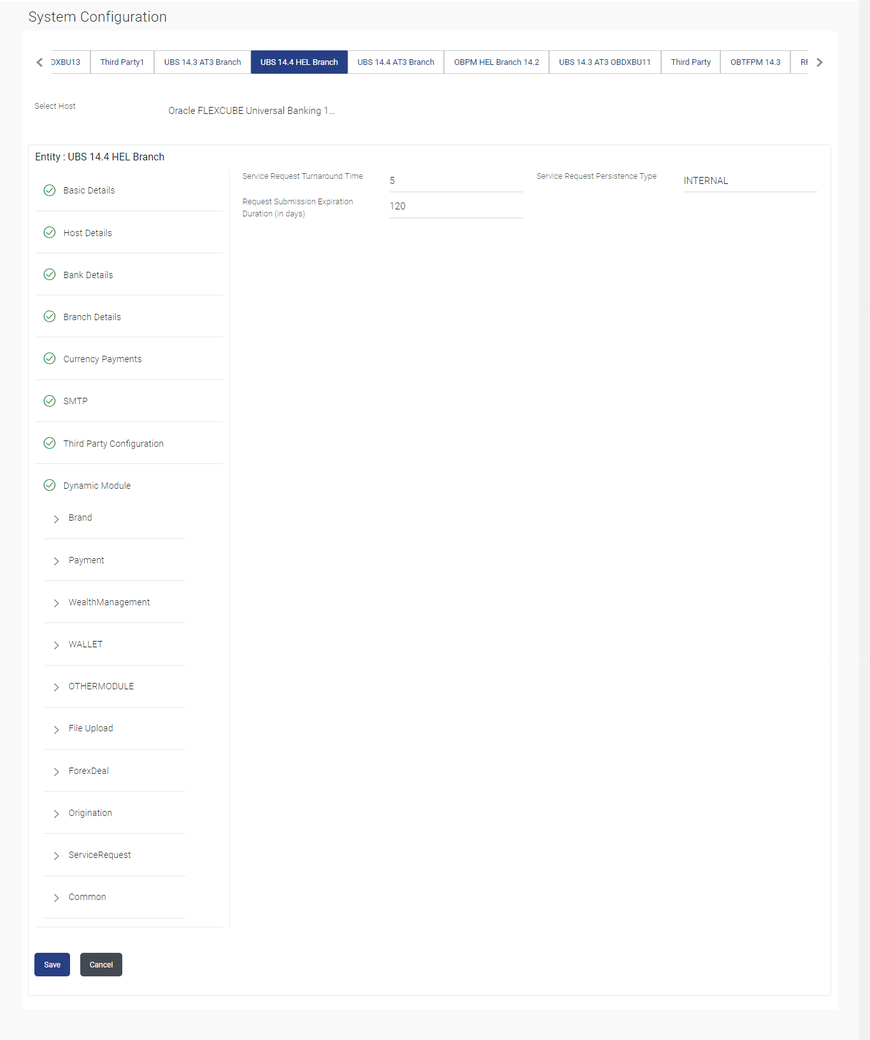
Task: Open OBTFPM 14.3 tab
Action: (755, 62)
